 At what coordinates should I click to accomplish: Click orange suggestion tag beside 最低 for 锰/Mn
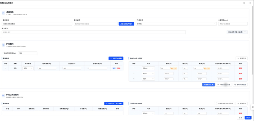174,68
